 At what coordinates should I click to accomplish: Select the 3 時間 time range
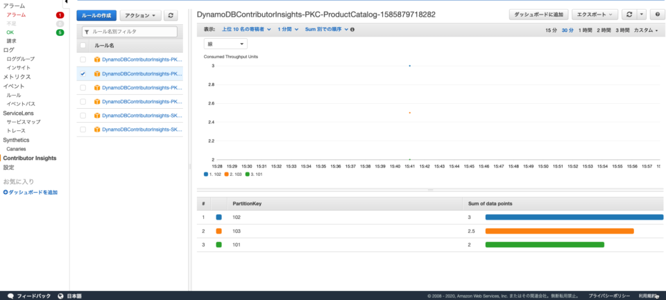point(622,30)
